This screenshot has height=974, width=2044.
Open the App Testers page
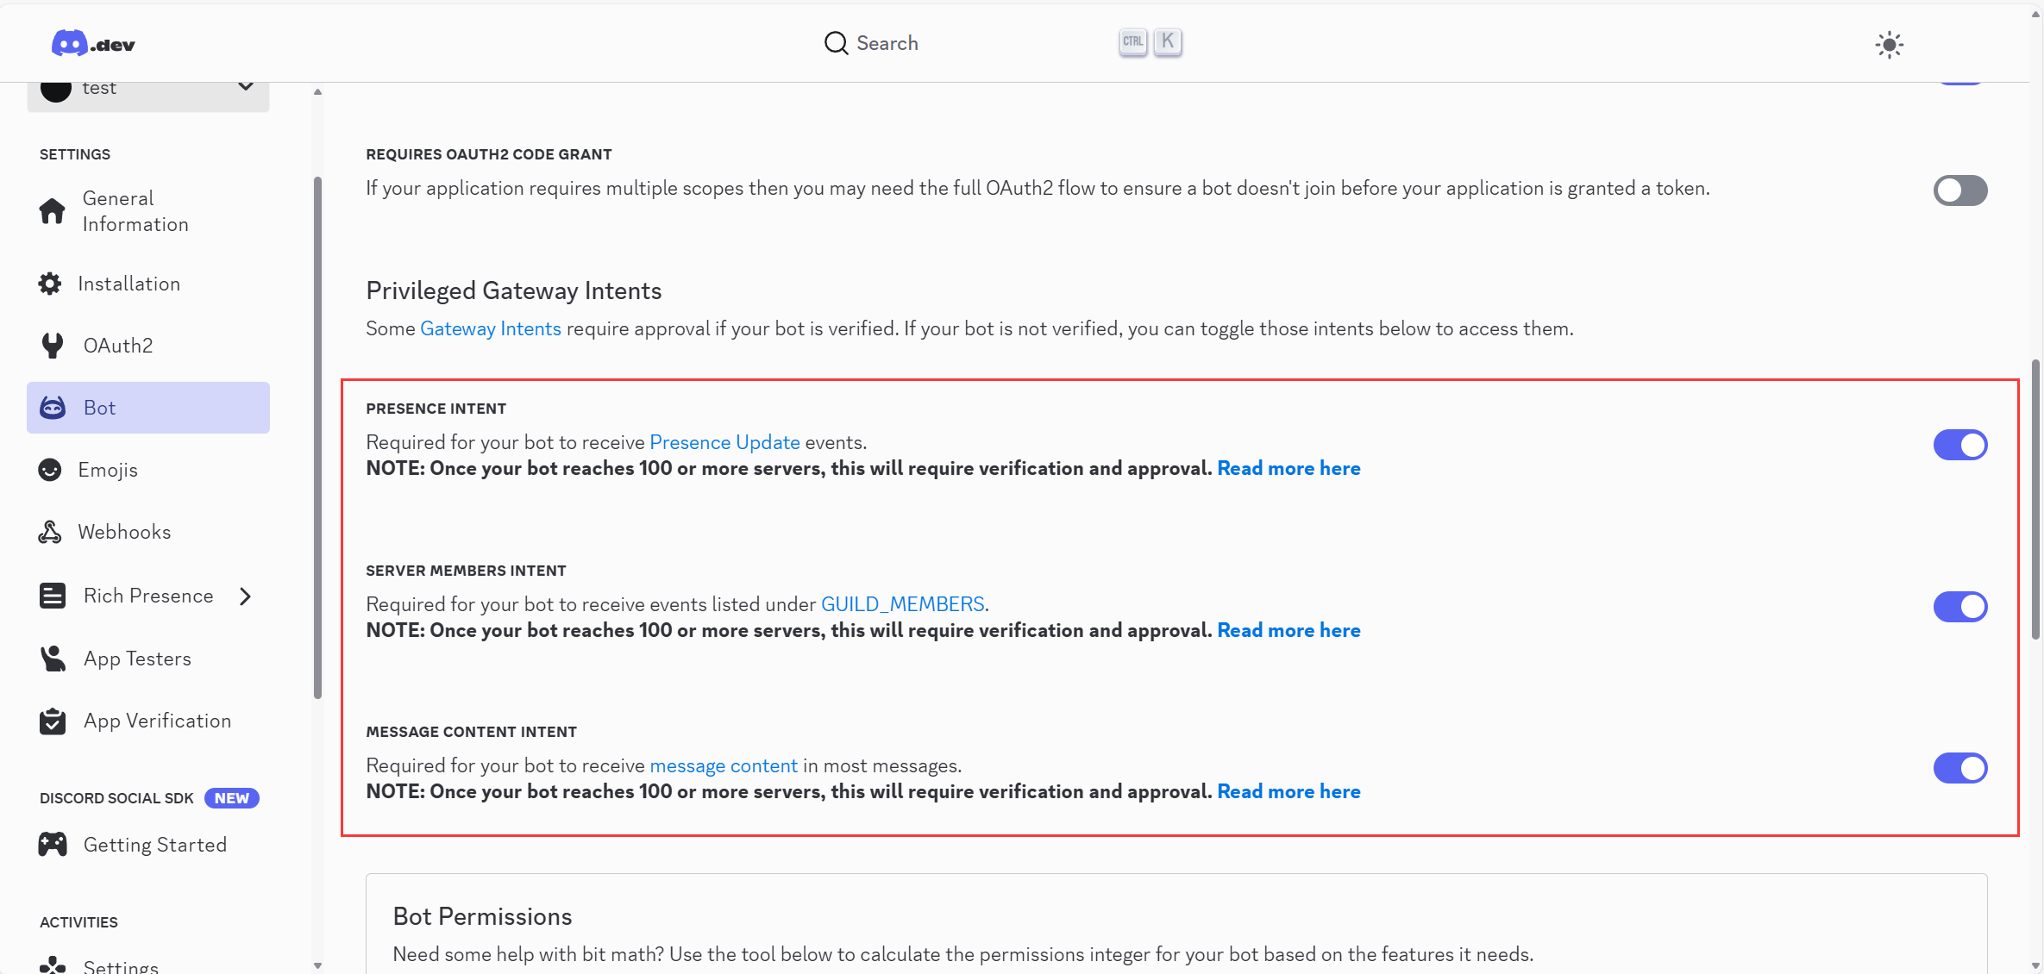coord(148,659)
